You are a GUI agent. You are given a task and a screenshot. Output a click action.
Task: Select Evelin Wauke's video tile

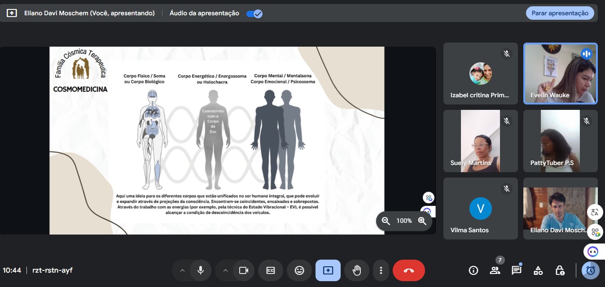560,74
